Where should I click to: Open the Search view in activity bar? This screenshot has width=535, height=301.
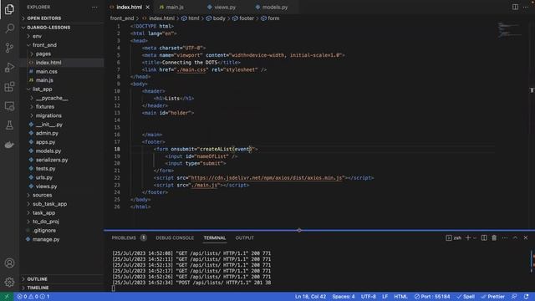click(9, 28)
